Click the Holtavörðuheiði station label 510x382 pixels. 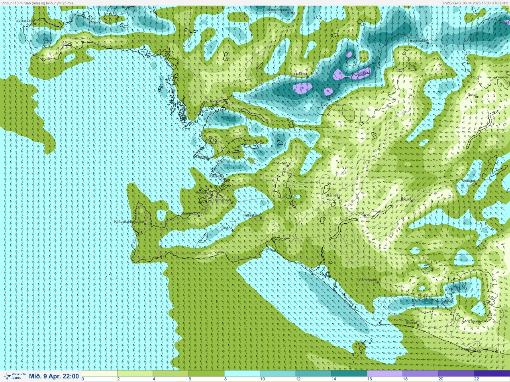click(279, 10)
